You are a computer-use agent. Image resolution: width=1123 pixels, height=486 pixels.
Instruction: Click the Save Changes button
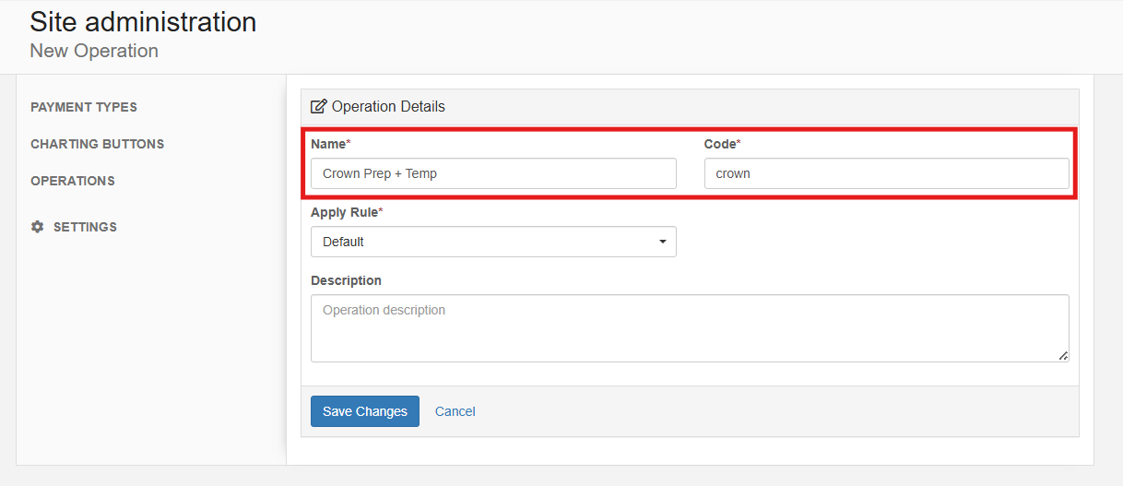365,411
